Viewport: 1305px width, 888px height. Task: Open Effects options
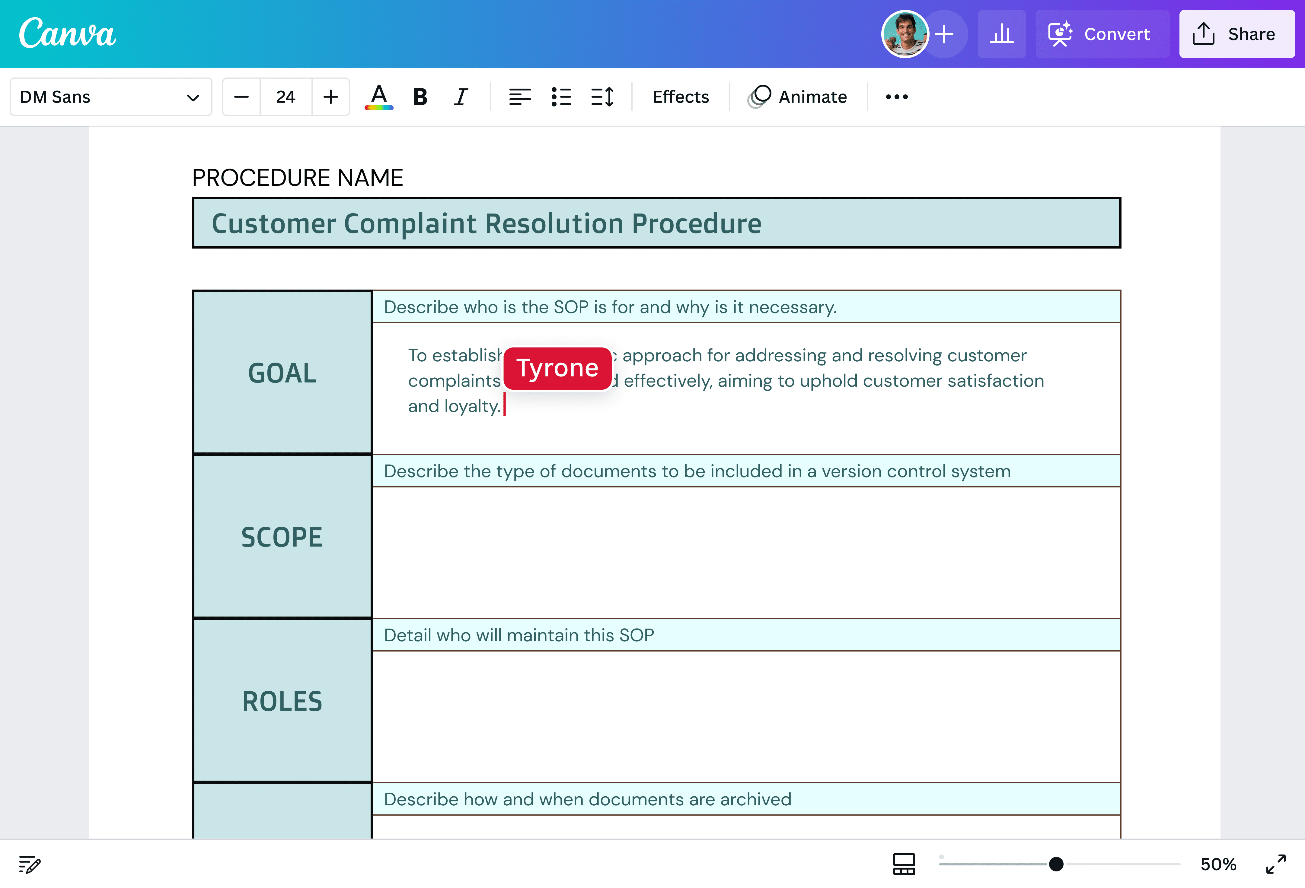pos(680,97)
